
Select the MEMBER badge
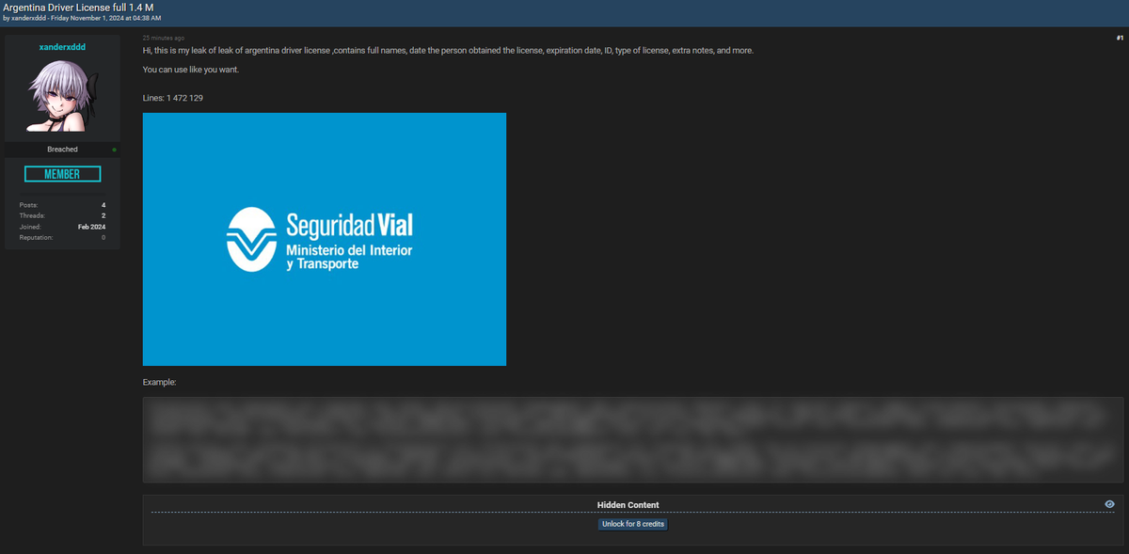point(62,173)
